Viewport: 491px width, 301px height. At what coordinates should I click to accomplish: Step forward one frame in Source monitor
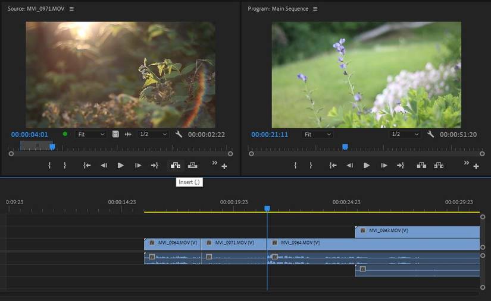[138, 166]
